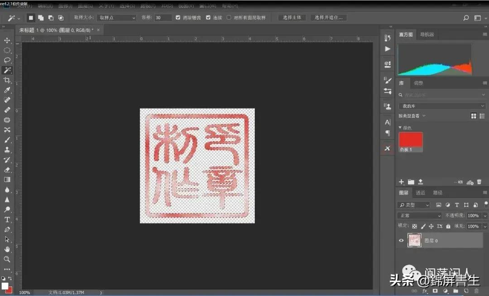Click the 选择主体 Select Subject button
The image size is (489, 296).
[x=292, y=18]
